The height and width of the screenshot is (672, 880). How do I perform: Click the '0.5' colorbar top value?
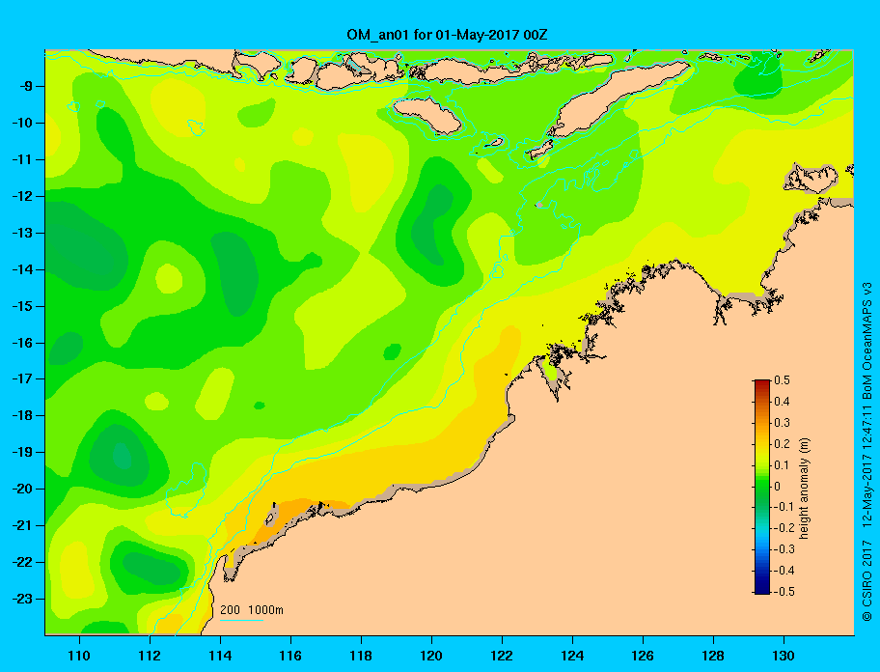tap(782, 380)
